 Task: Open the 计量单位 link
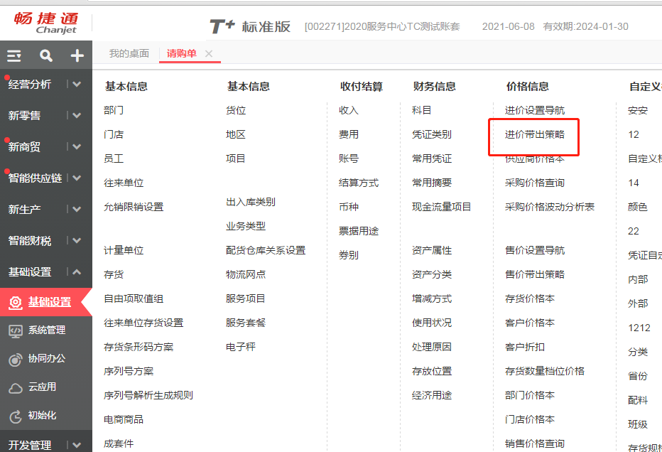(x=124, y=250)
